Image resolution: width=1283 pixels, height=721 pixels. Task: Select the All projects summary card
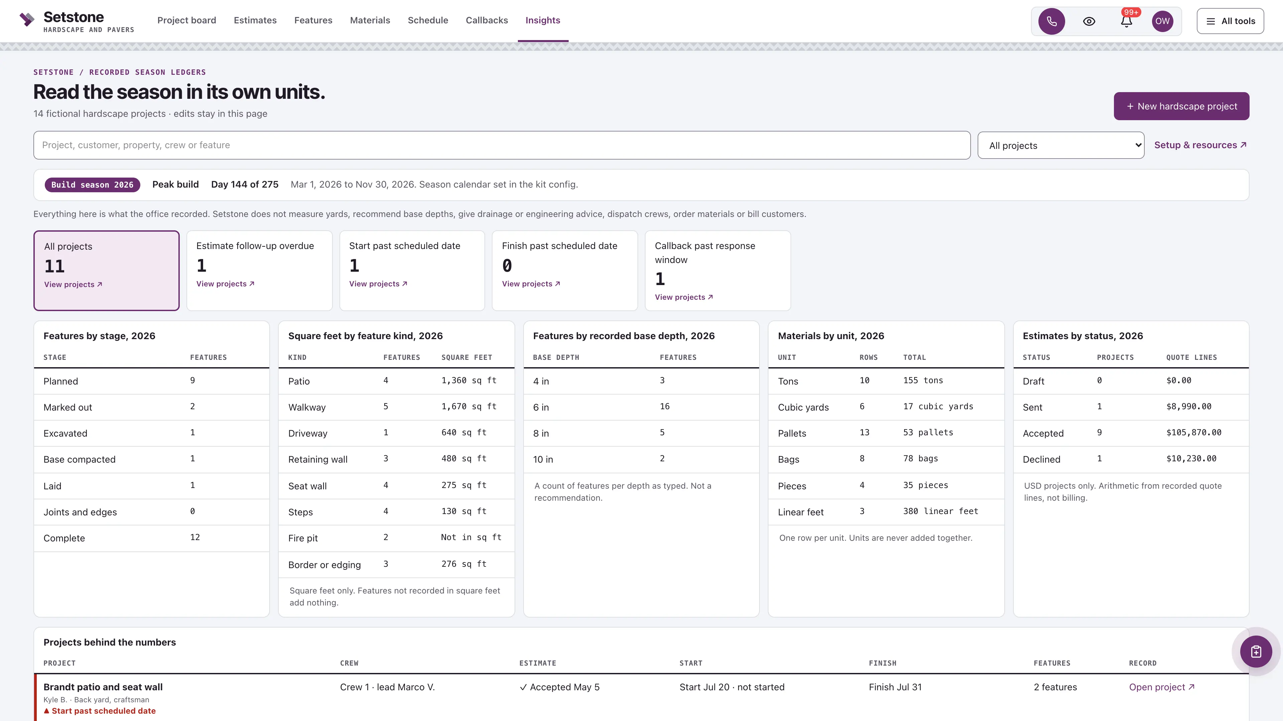pos(107,271)
